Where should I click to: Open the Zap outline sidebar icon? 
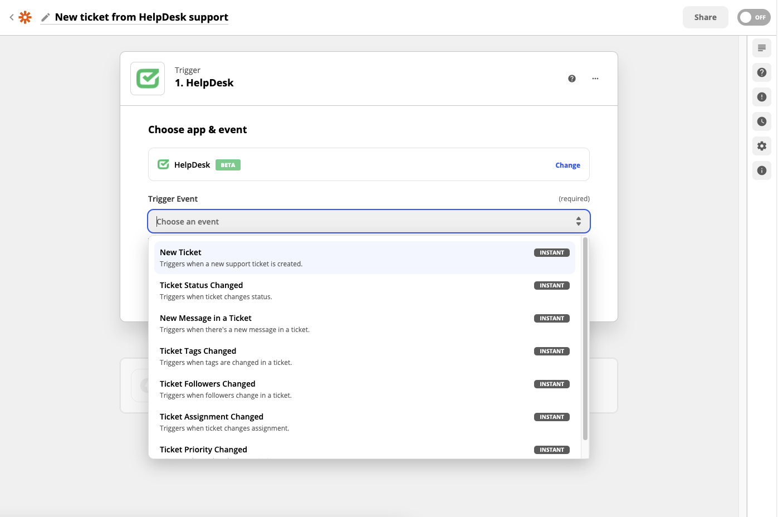762,48
